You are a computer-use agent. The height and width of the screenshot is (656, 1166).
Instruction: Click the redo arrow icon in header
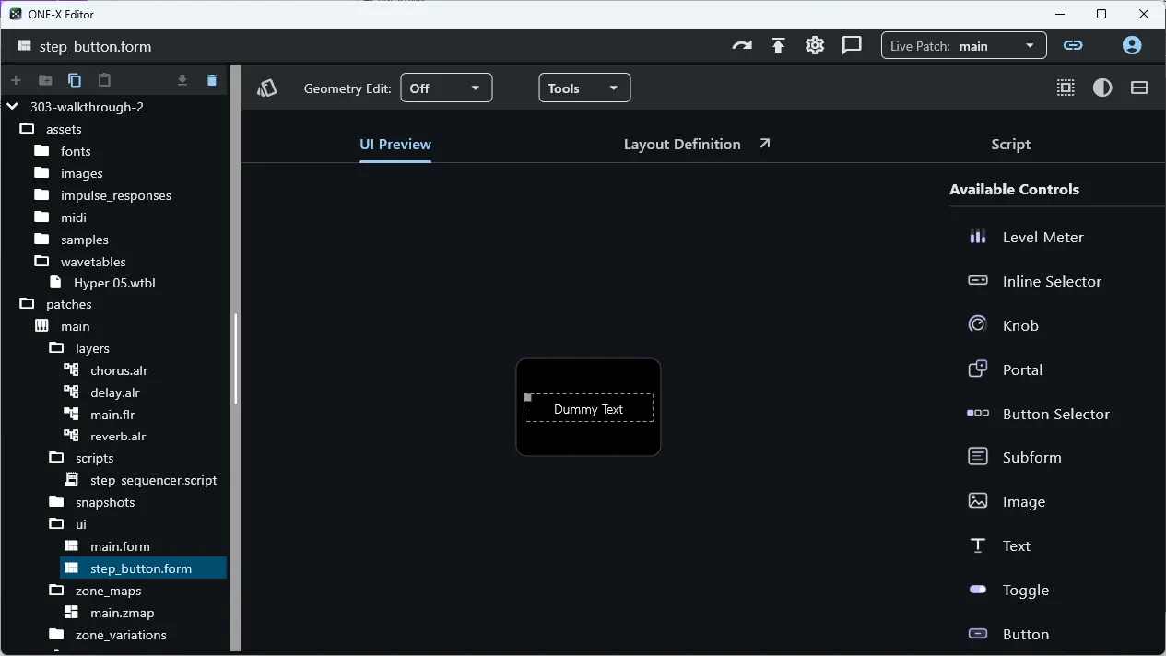click(x=742, y=45)
